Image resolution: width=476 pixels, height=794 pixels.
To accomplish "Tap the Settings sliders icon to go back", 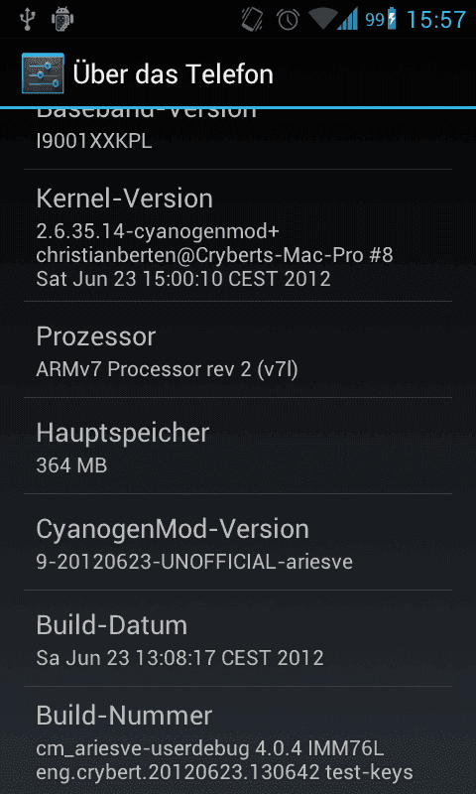I will click(x=43, y=73).
